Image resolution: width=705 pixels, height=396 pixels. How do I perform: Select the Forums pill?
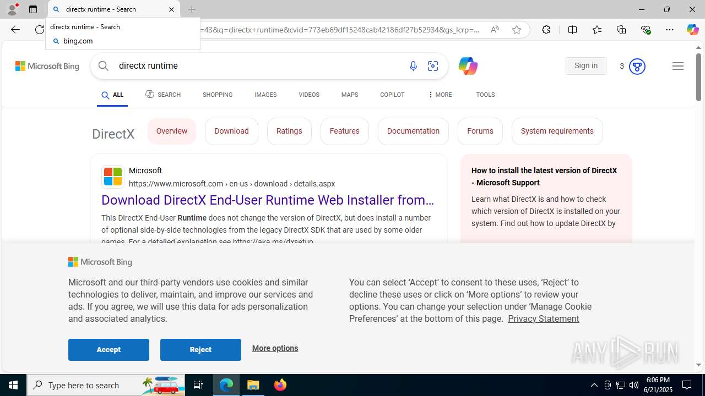[480, 131]
